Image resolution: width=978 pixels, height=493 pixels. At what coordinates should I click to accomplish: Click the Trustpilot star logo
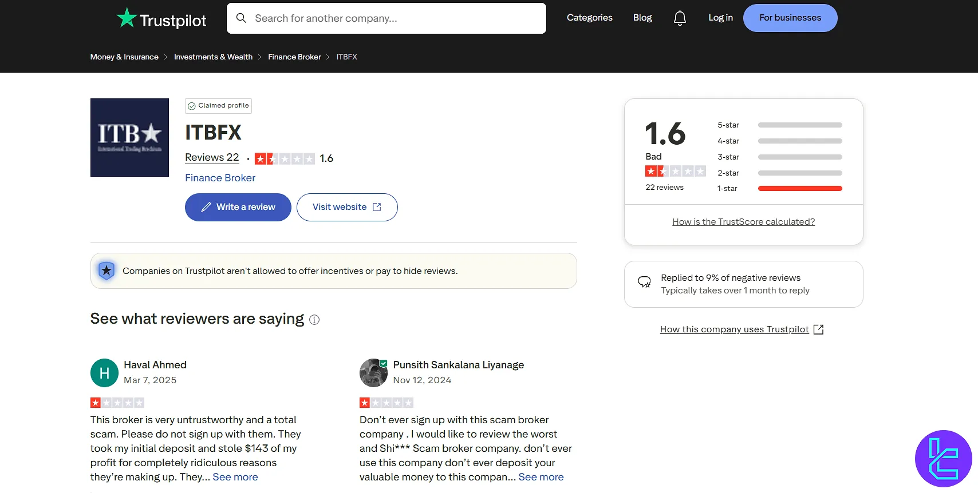click(127, 18)
